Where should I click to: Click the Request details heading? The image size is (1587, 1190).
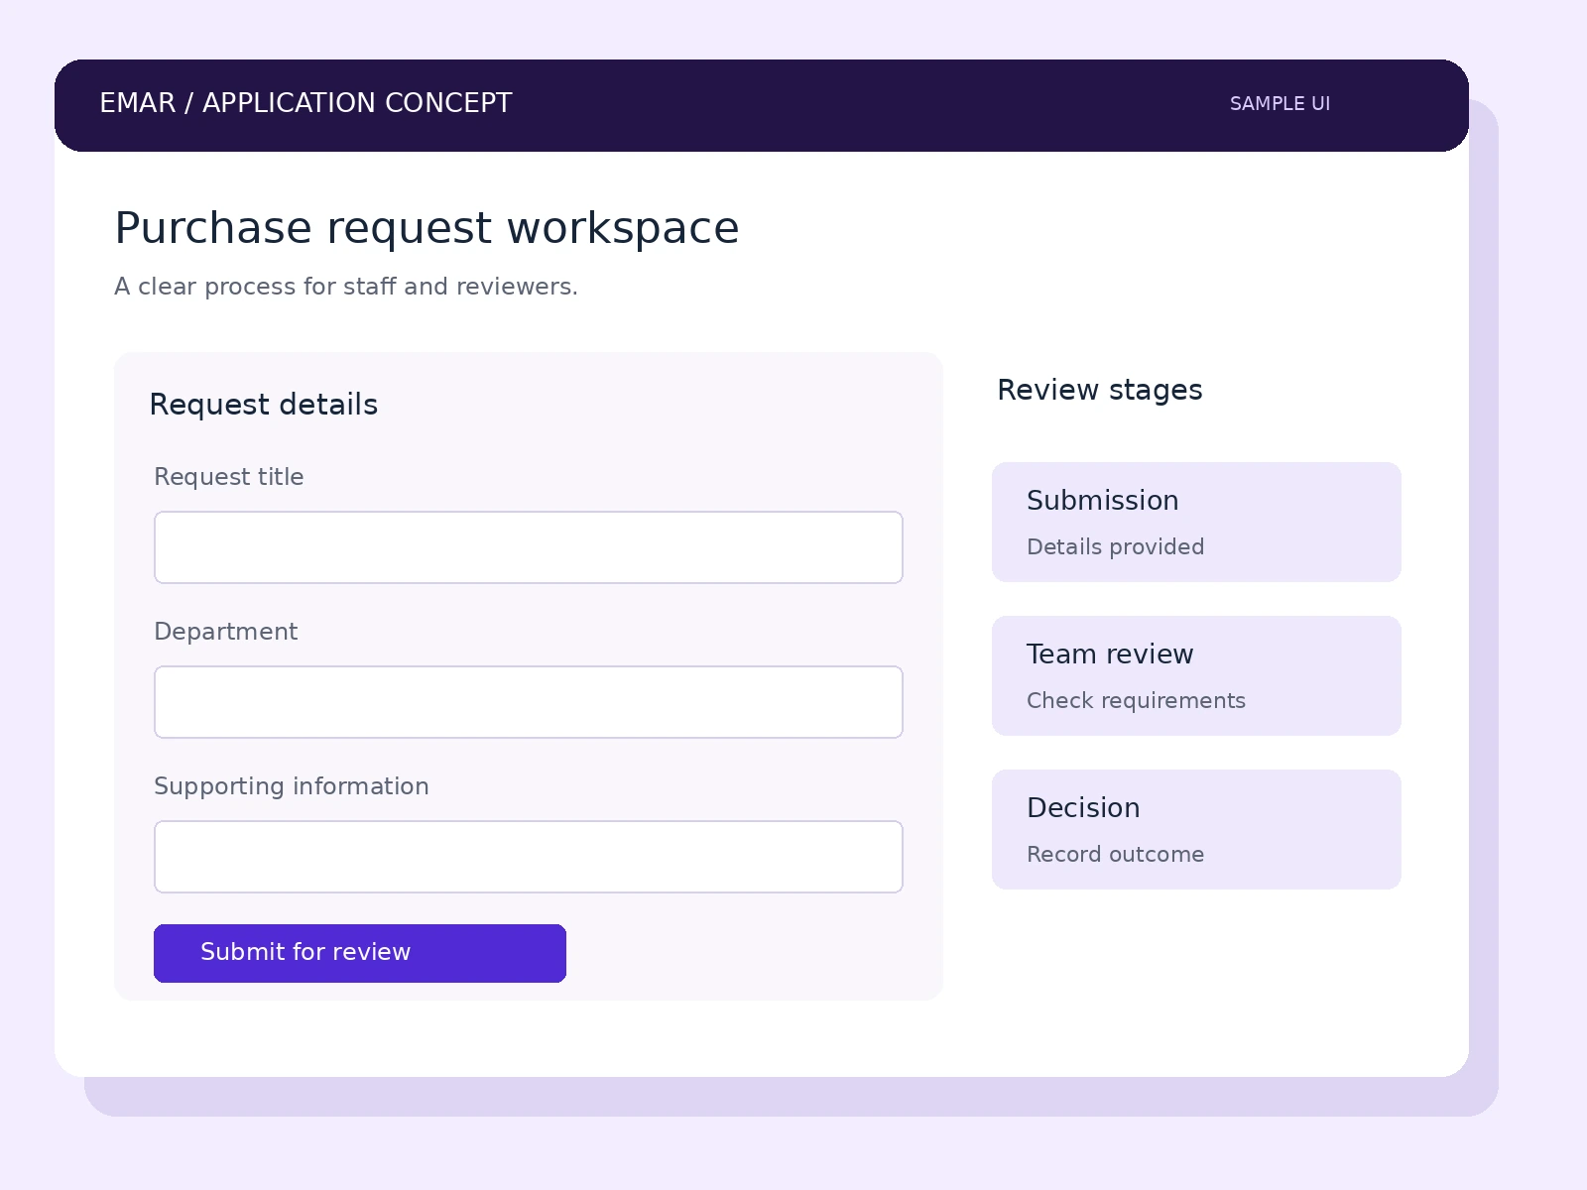[x=263, y=405]
